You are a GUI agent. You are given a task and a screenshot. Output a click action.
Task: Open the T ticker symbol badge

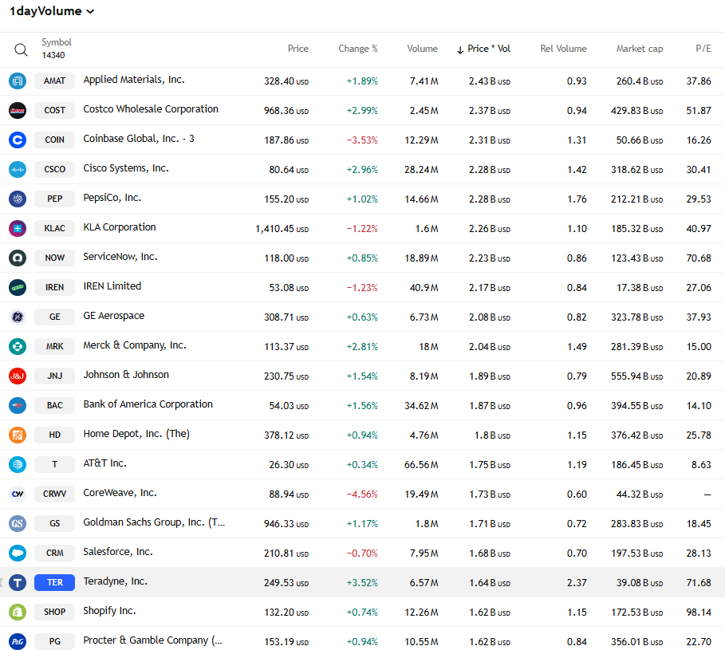click(x=54, y=464)
